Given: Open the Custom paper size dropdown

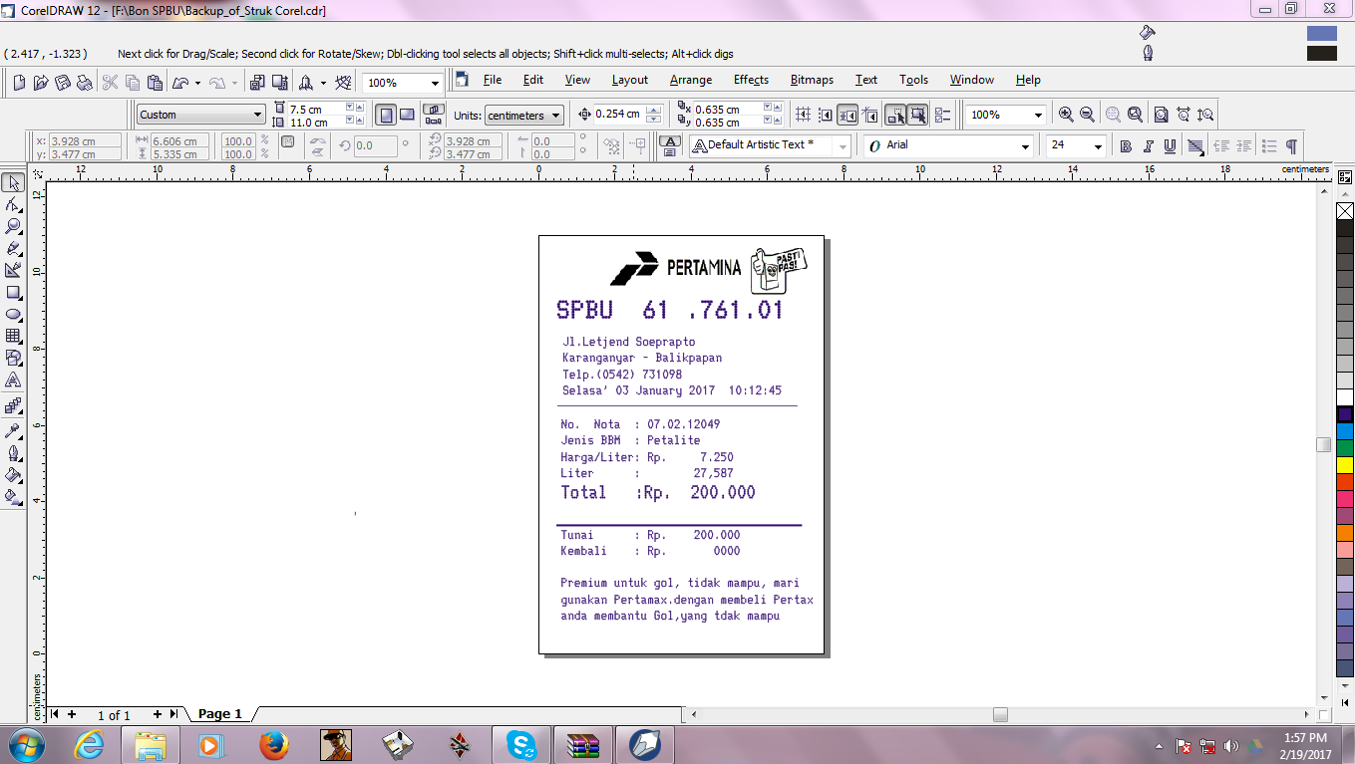Looking at the screenshot, I should (x=259, y=115).
